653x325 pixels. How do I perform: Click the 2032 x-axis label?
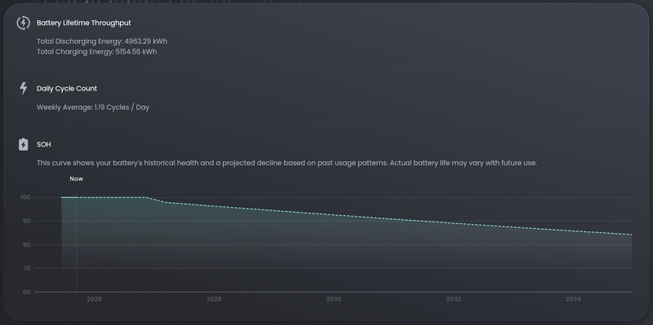pos(454,299)
